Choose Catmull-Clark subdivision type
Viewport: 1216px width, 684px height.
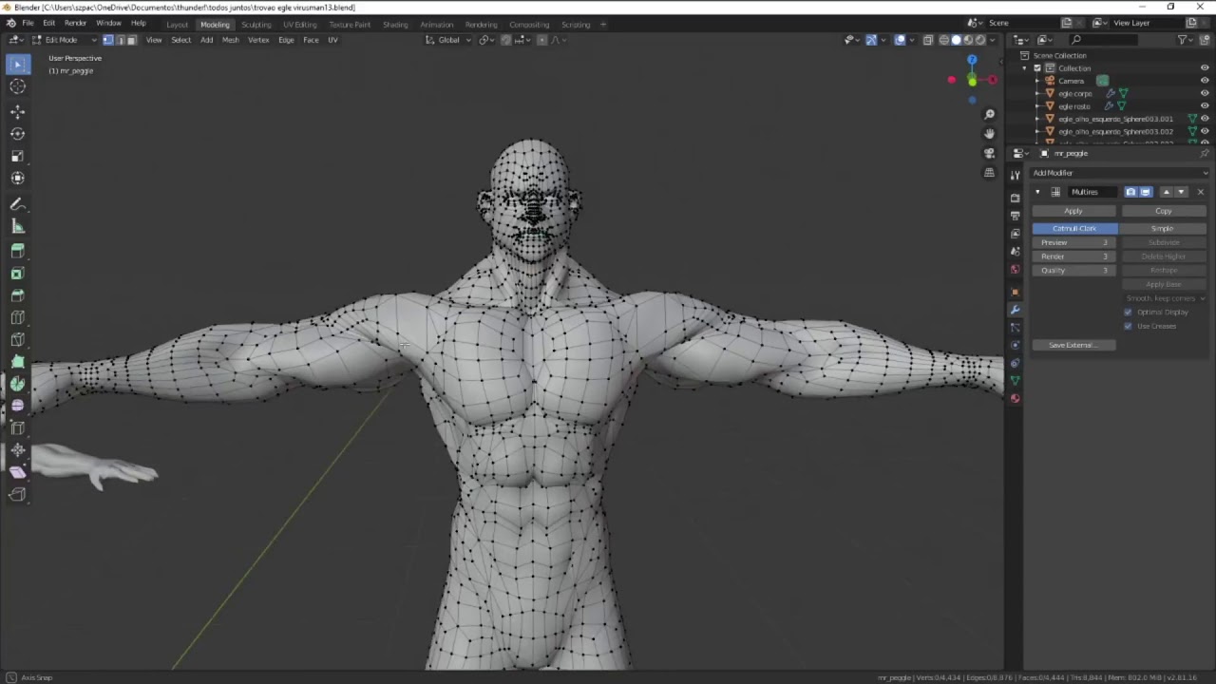click(1074, 228)
